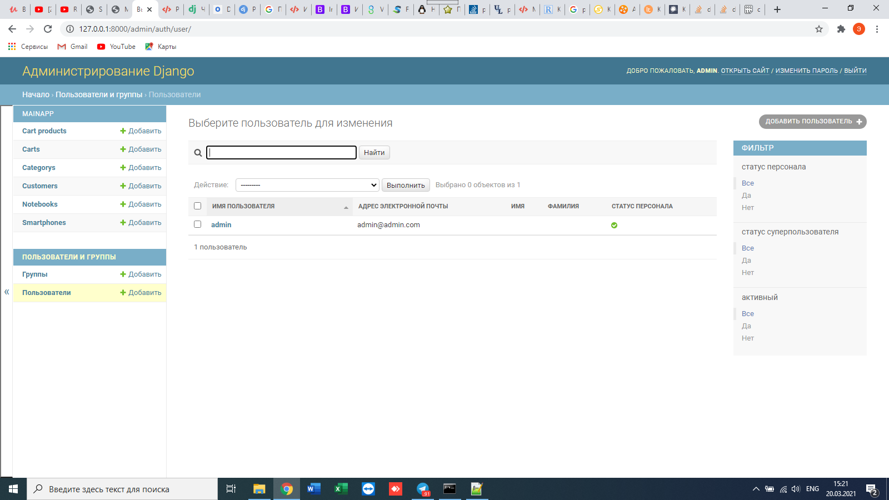The height and width of the screenshot is (500, 889).
Task: Click the Выполнить button
Action: point(406,185)
